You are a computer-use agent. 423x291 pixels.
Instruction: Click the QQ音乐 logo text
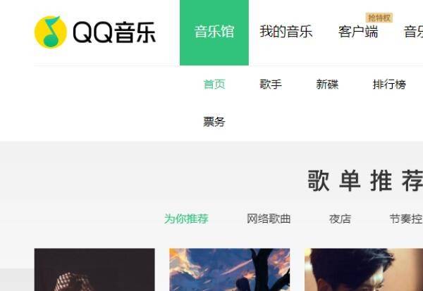[114, 32]
